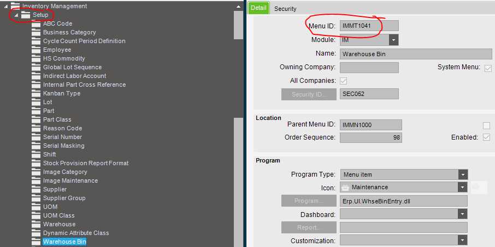This screenshot has width=495, height=247.
Task: Click the Indirect Labor Account icon
Action: [36, 76]
